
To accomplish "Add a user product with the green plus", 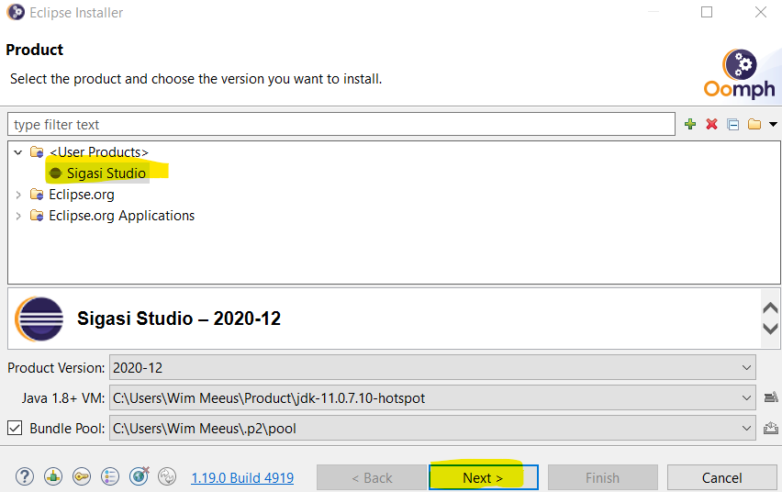I will click(x=690, y=124).
